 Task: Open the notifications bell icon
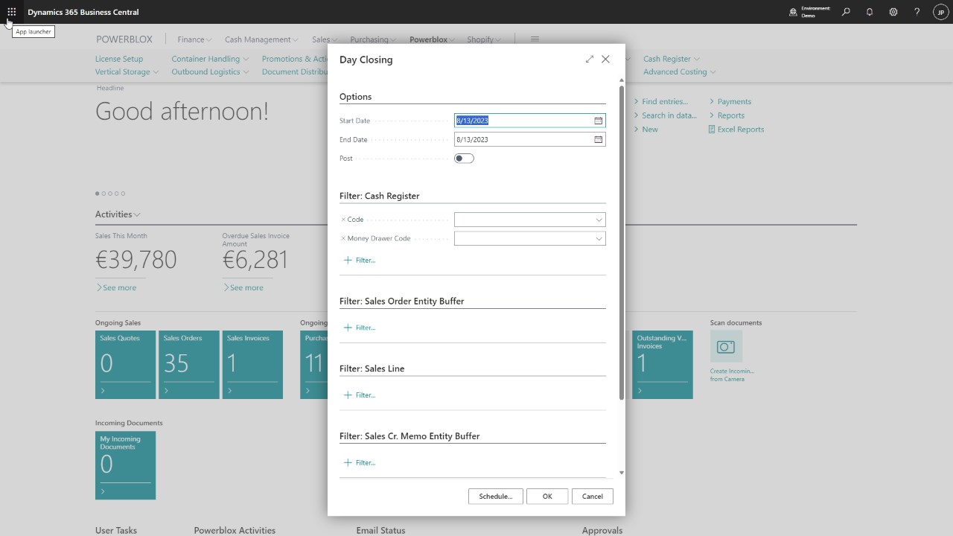coord(870,12)
